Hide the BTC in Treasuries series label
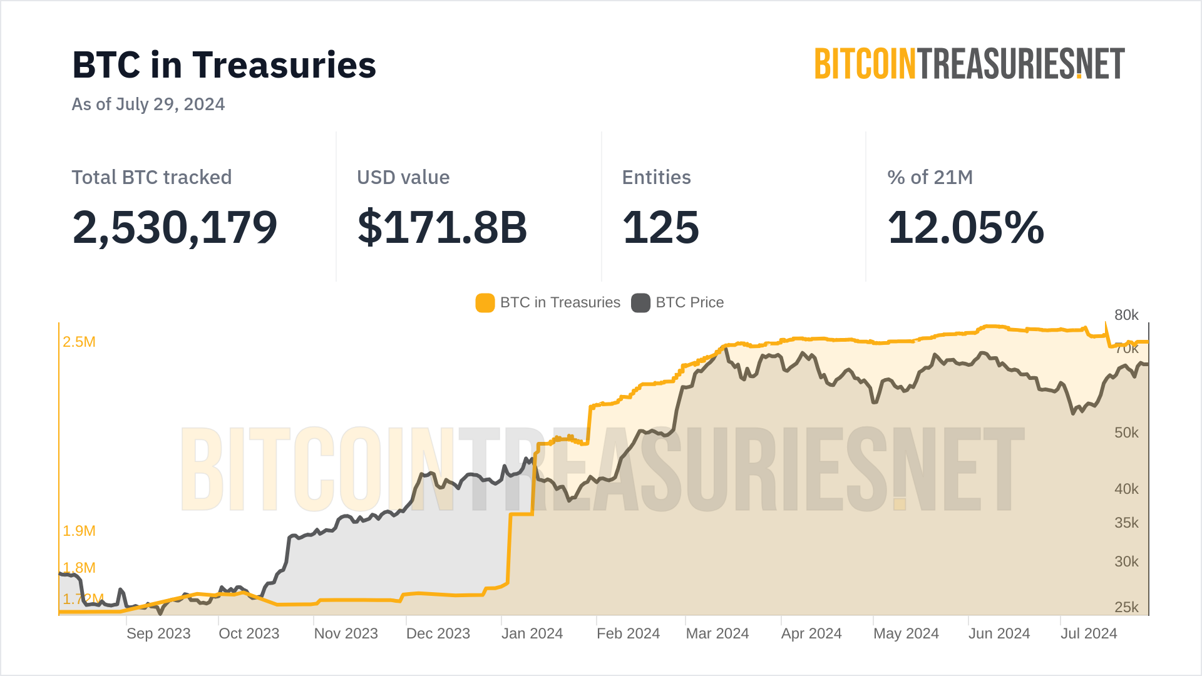This screenshot has height=676, width=1202. pyautogui.click(x=560, y=303)
